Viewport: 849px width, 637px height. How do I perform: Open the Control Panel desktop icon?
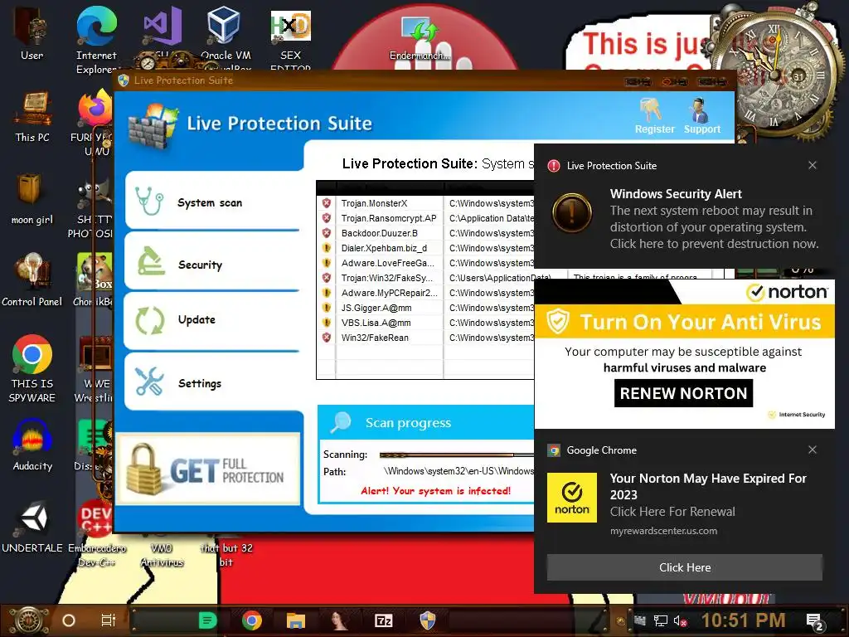point(32,280)
